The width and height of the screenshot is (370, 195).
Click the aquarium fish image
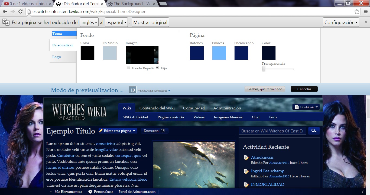point(194,165)
